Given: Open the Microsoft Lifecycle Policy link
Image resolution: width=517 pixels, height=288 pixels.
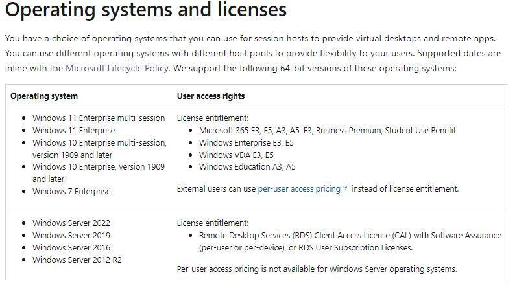Looking at the screenshot, I should tap(117, 68).
